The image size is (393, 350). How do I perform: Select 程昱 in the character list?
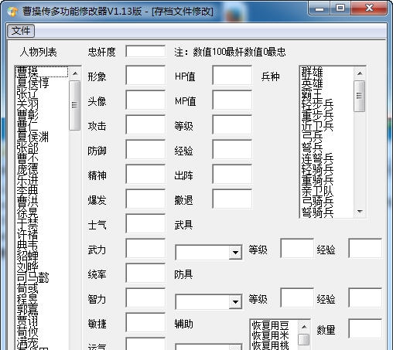42,299
